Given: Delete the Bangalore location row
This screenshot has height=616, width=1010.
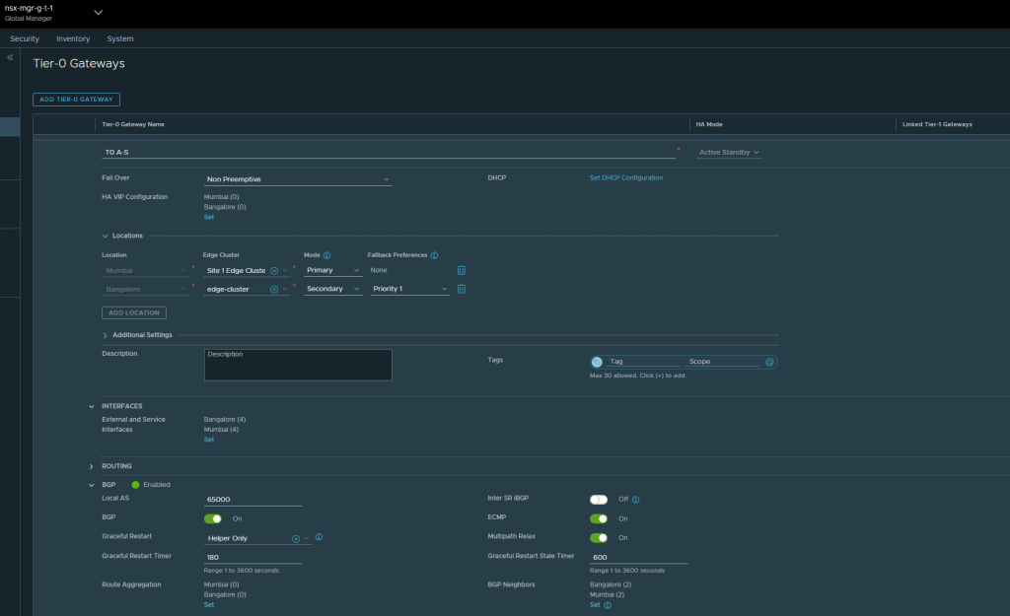Looking at the screenshot, I should [x=461, y=289].
